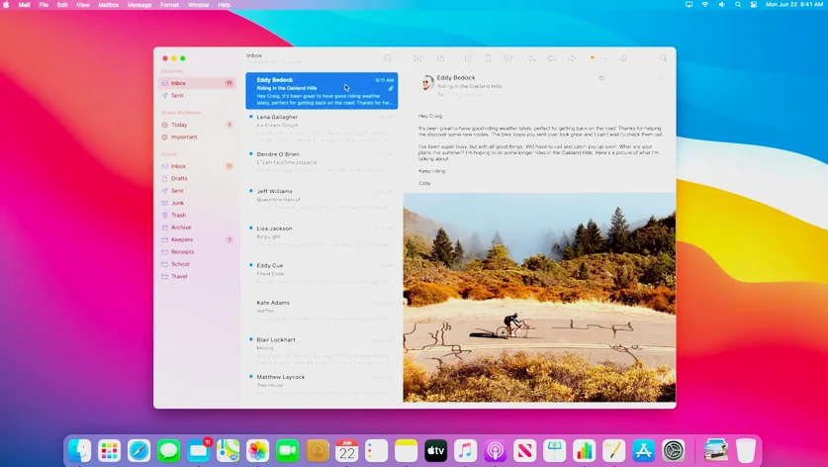
Task: Flag the message with orange flag
Action: coord(593,58)
